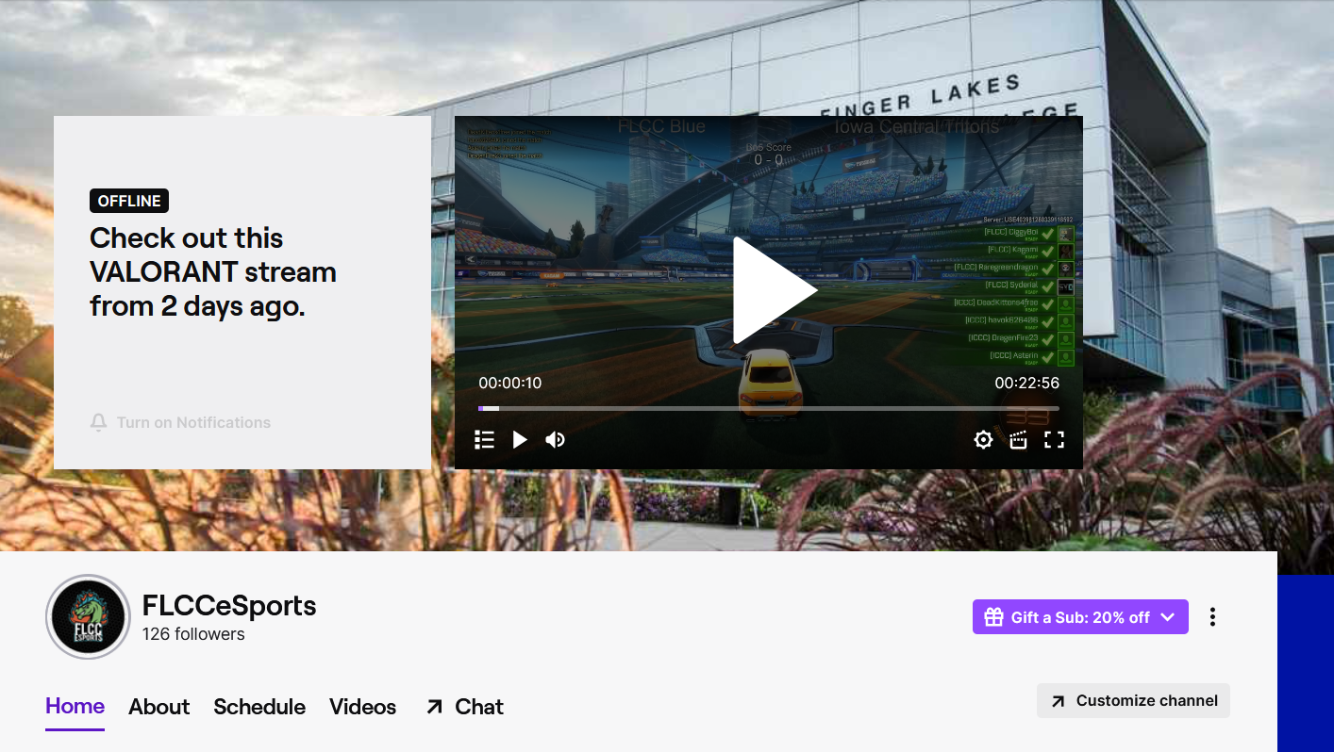
Task: Click the arrow icon on Customize channel
Action: pyautogui.click(x=1058, y=701)
